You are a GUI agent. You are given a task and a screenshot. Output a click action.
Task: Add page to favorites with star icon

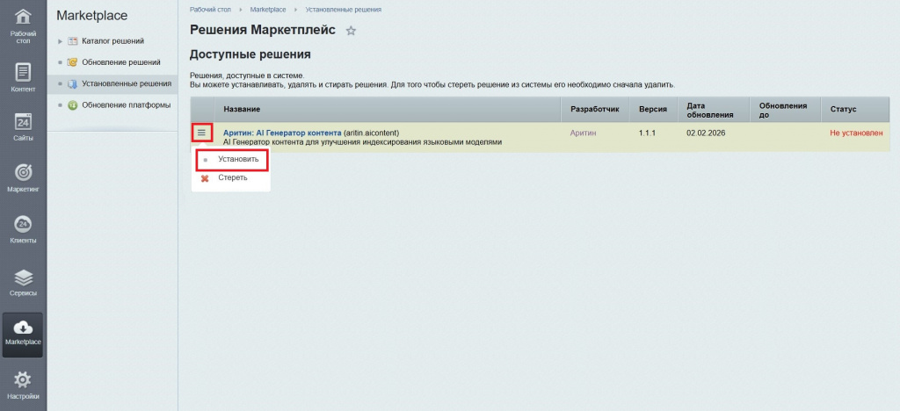(x=351, y=31)
